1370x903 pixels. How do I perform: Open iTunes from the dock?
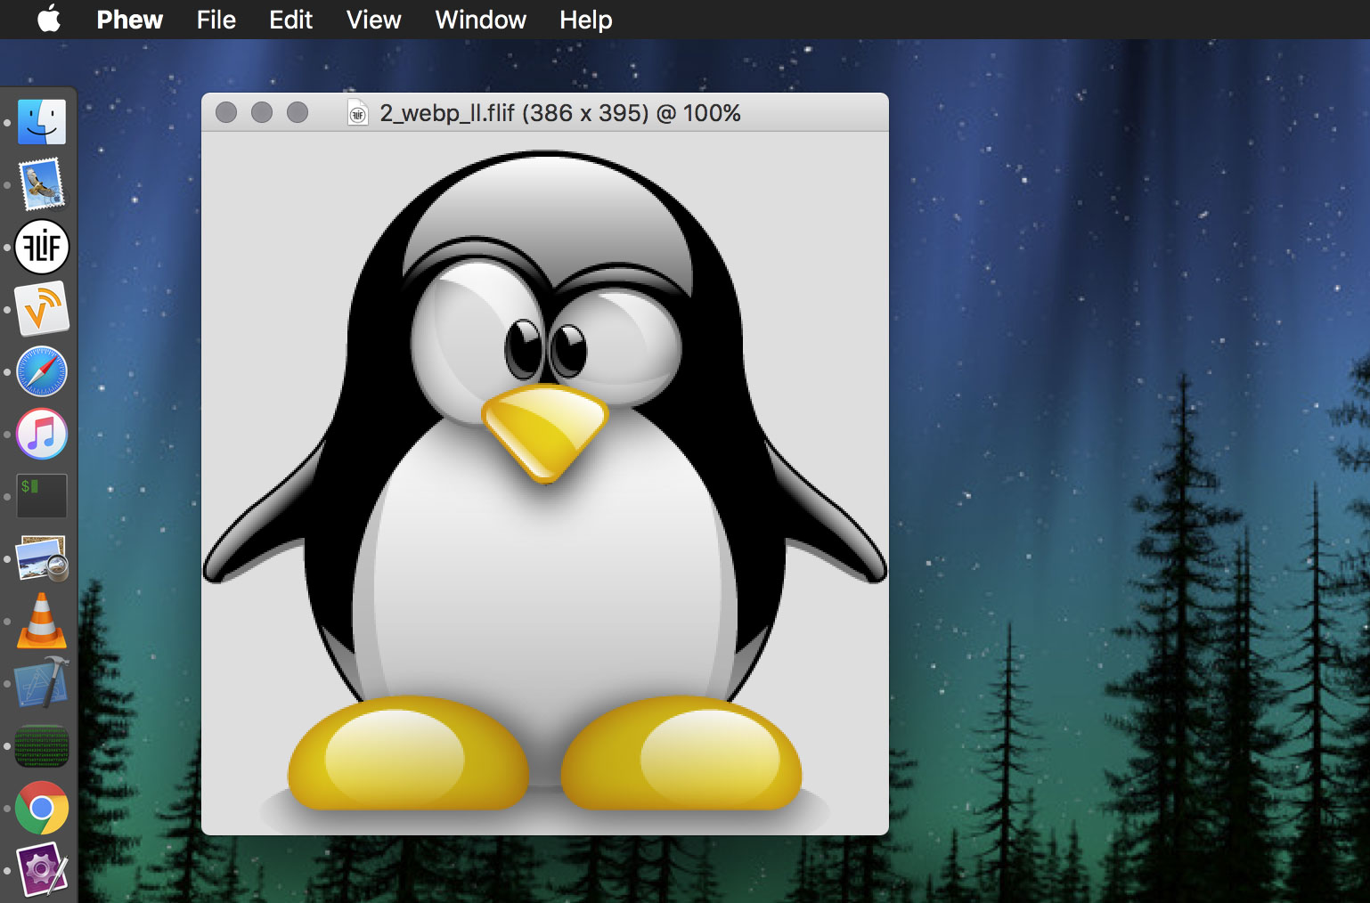[42, 434]
